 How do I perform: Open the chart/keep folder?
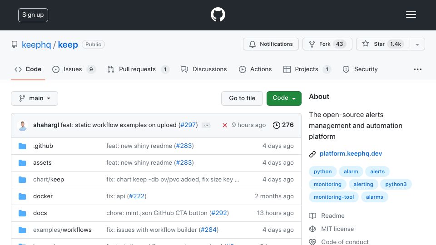pyautogui.click(x=49, y=180)
